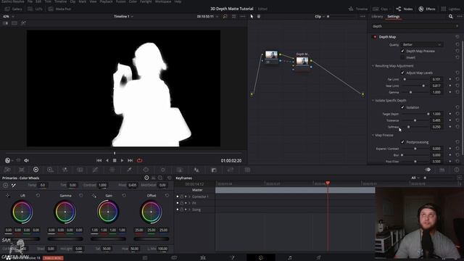Viewport: 464px width, 261px height.
Task: Open the Color Wheels palette
Action: click(x=36, y=170)
